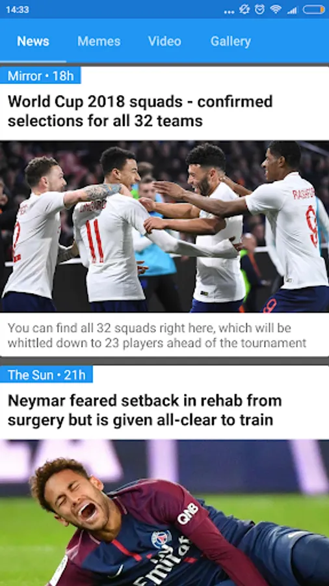Select the Video tab
Screen dimensions: 329x586
click(164, 41)
